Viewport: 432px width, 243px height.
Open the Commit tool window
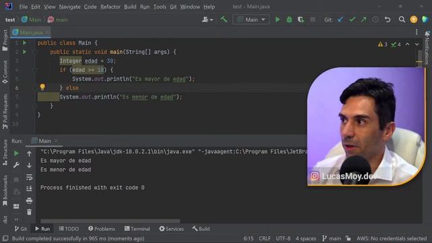[x=5, y=72]
